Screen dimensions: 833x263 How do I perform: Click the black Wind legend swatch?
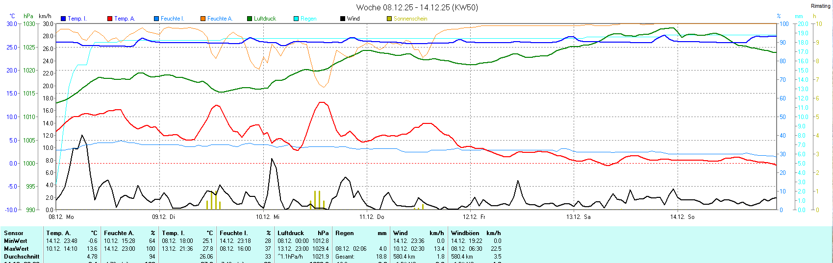(343, 19)
